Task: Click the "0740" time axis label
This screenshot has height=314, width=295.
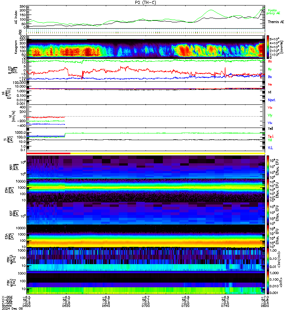Action: click(x=225, y=306)
